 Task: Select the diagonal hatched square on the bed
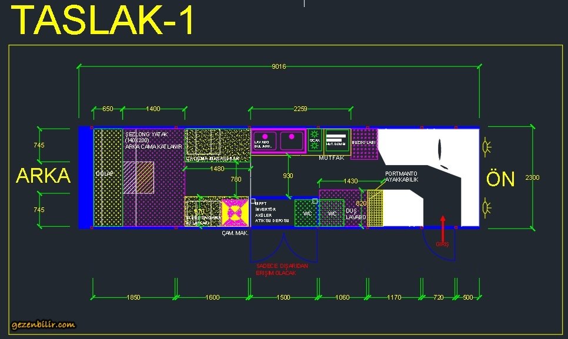click(x=139, y=178)
